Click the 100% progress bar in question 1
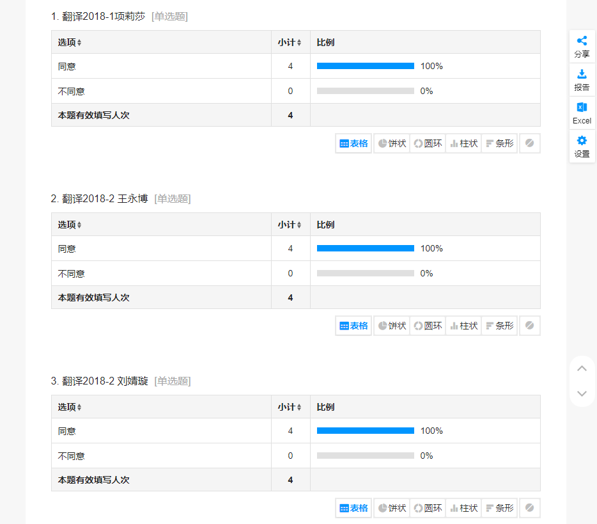This screenshot has width=597, height=524. coord(366,66)
